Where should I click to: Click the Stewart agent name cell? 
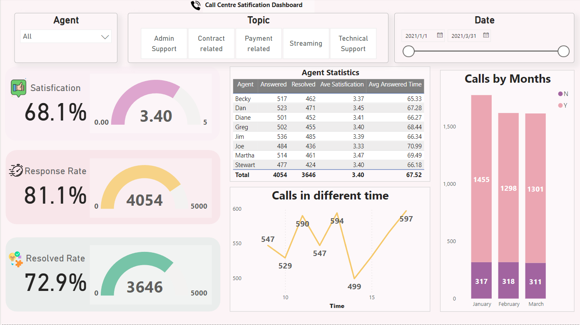pos(245,165)
